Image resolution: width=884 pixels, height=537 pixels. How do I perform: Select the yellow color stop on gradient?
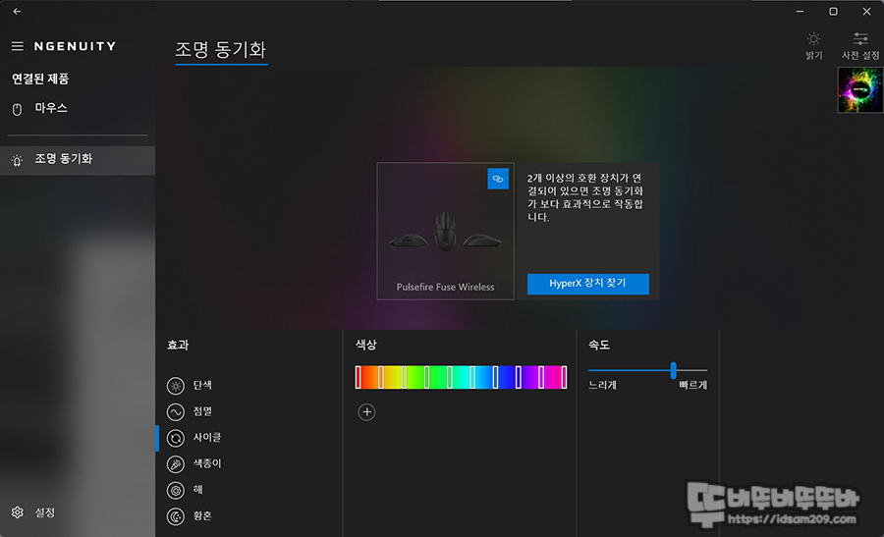(404, 377)
